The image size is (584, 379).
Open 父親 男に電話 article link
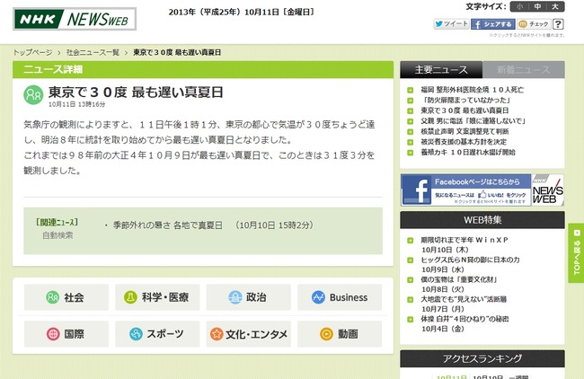[x=473, y=121]
